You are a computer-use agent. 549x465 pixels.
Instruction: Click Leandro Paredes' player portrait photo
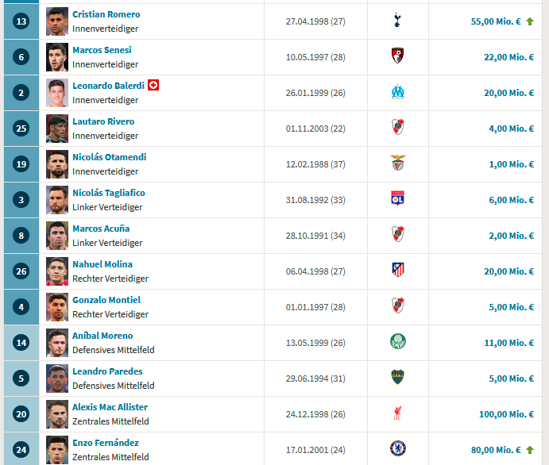(x=56, y=378)
